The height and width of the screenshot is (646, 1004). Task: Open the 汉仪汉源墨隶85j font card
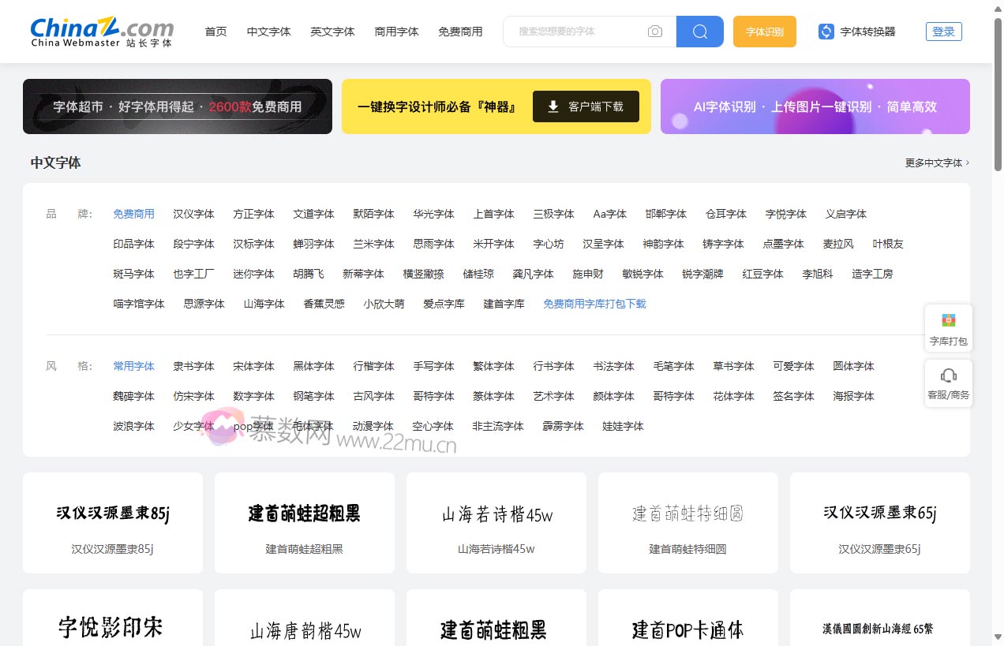coord(112,522)
